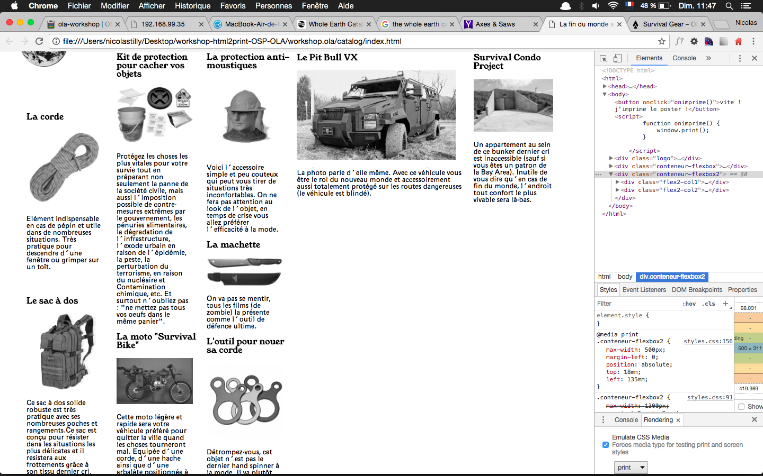Screen dimensions: 763x476
Task: Close the bottom drawer panel
Action: (x=755, y=419)
